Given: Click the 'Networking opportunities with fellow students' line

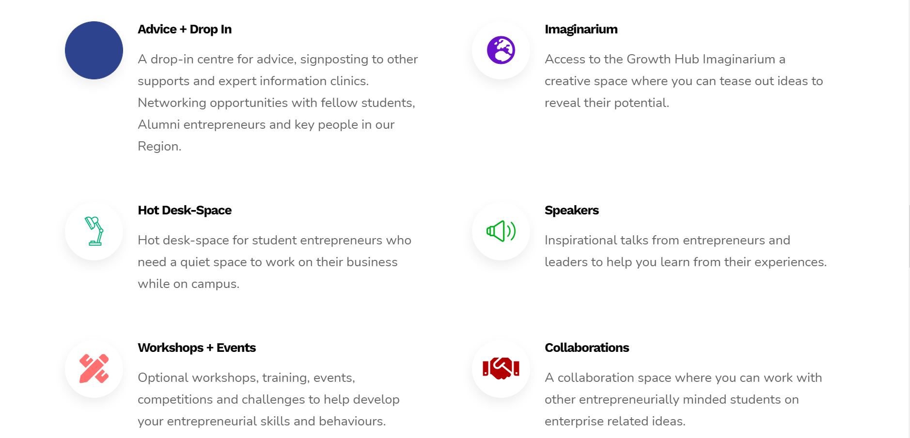Looking at the screenshot, I should click(x=276, y=103).
